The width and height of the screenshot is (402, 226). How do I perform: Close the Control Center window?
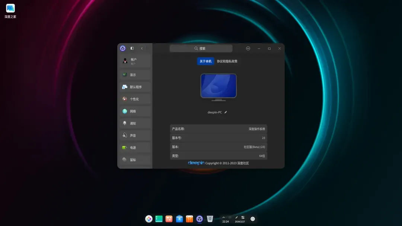[280, 48]
